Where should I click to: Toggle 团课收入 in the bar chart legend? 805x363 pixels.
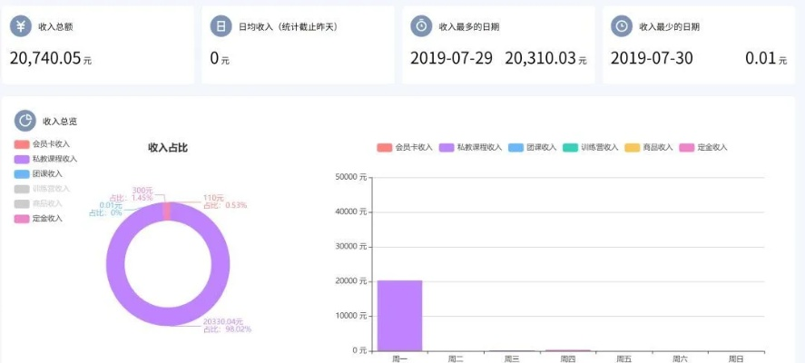[533, 147]
